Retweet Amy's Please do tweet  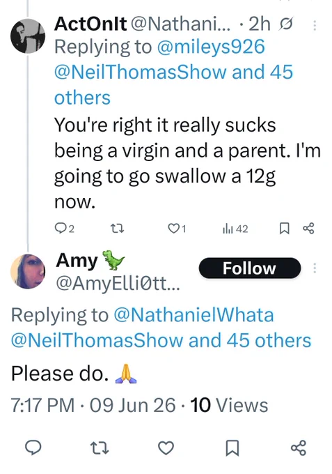[x=100, y=448]
